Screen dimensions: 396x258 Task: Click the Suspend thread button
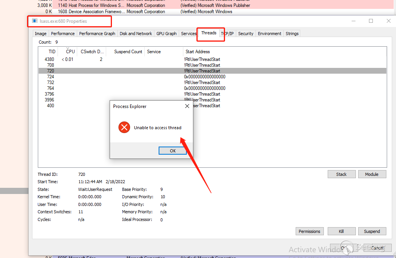pos(372,231)
